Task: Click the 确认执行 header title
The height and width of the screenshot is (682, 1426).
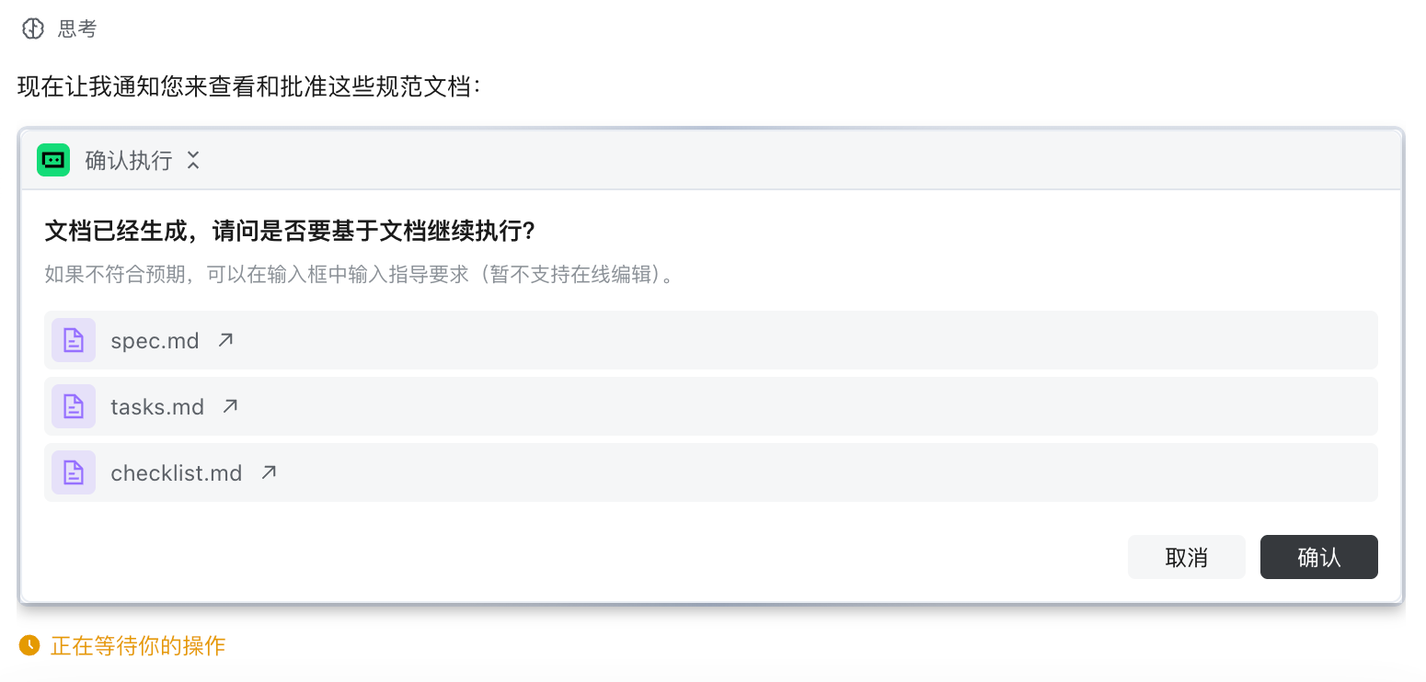Action: 129,160
